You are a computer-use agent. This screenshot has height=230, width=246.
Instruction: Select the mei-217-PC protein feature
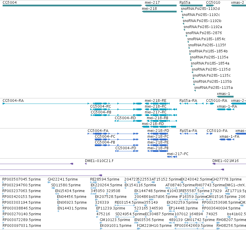click(x=172, y=157)
